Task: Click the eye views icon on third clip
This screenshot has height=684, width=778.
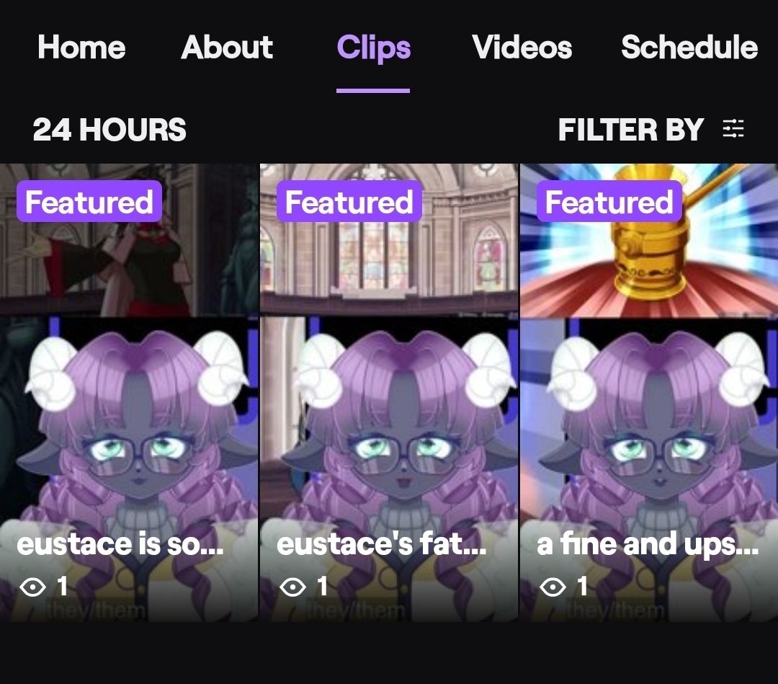Action: point(553,587)
